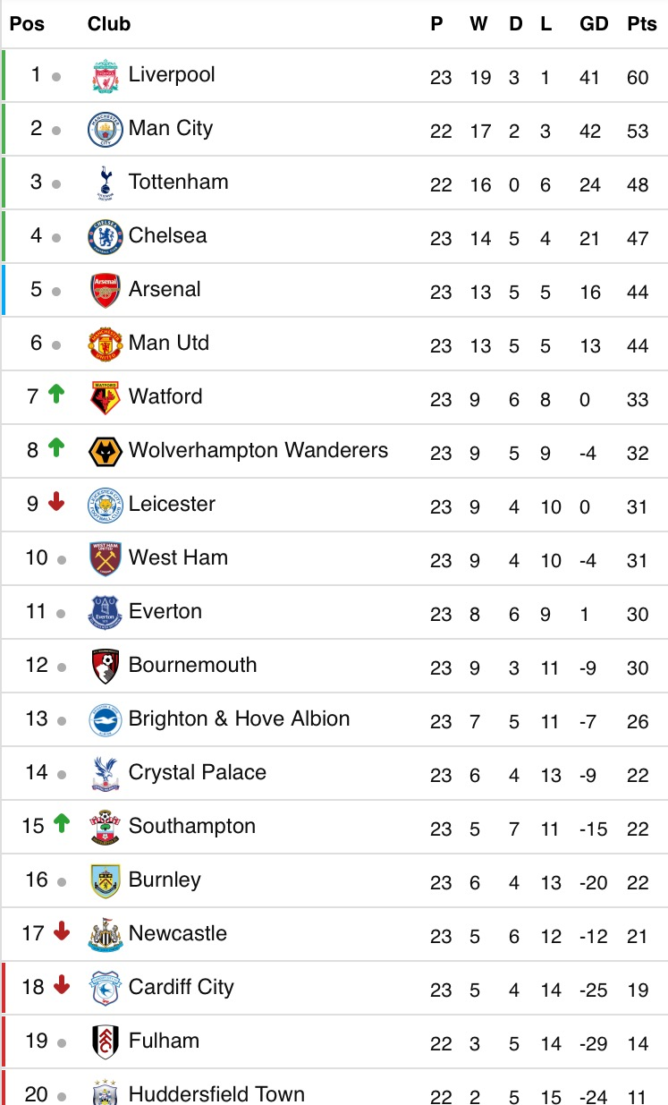668x1105 pixels.
Task: Click red down arrow beside Cardiff City
Action: (x=61, y=985)
